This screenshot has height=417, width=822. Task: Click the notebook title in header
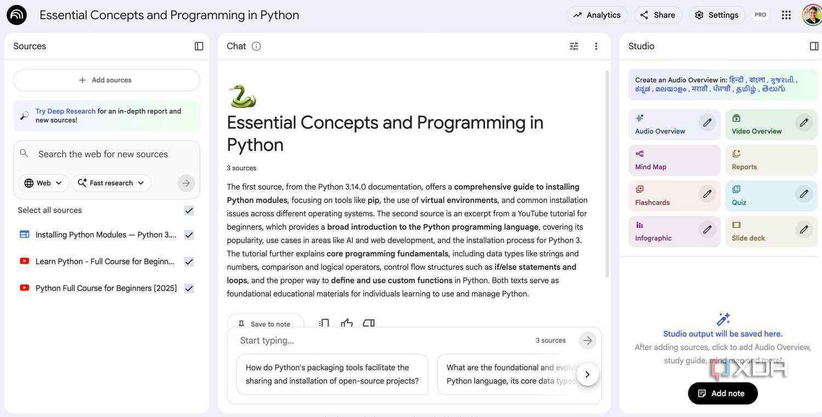[169, 15]
